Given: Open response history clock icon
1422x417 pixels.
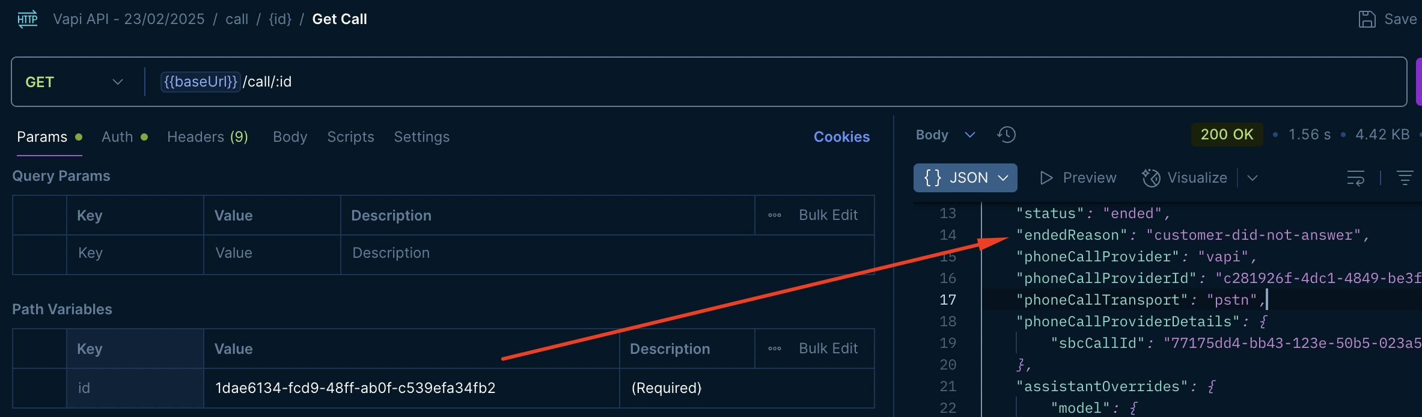Looking at the screenshot, I should (x=1006, y=135).
